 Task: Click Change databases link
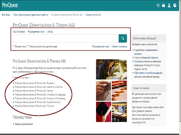point(93,15)
